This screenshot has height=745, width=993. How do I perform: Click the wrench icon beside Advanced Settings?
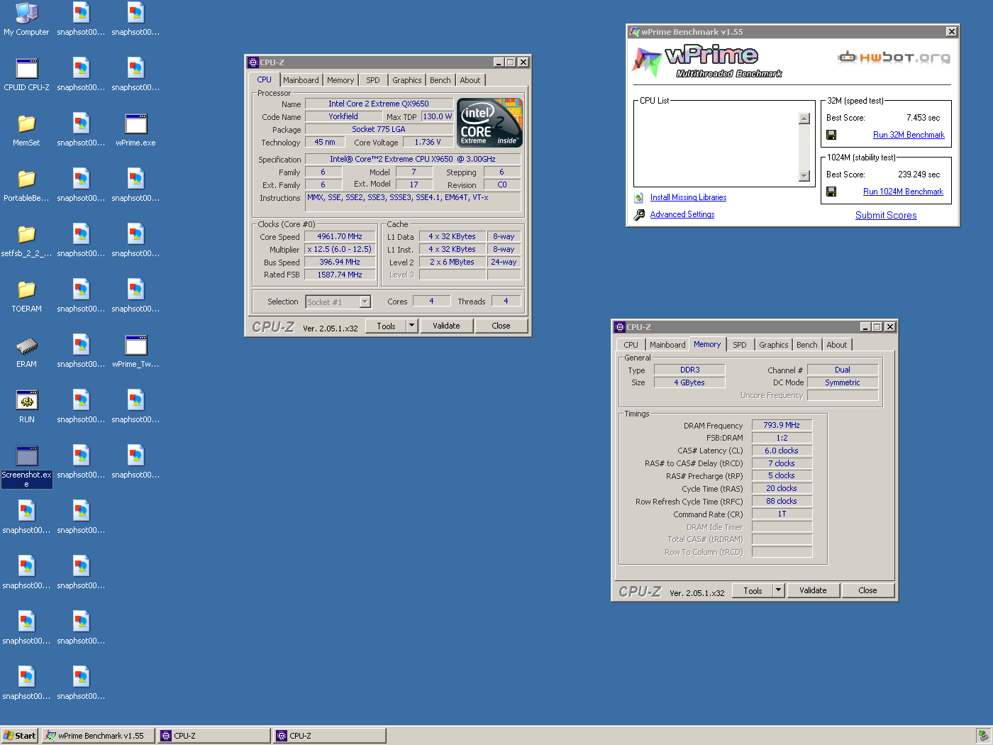click(639, 214)
